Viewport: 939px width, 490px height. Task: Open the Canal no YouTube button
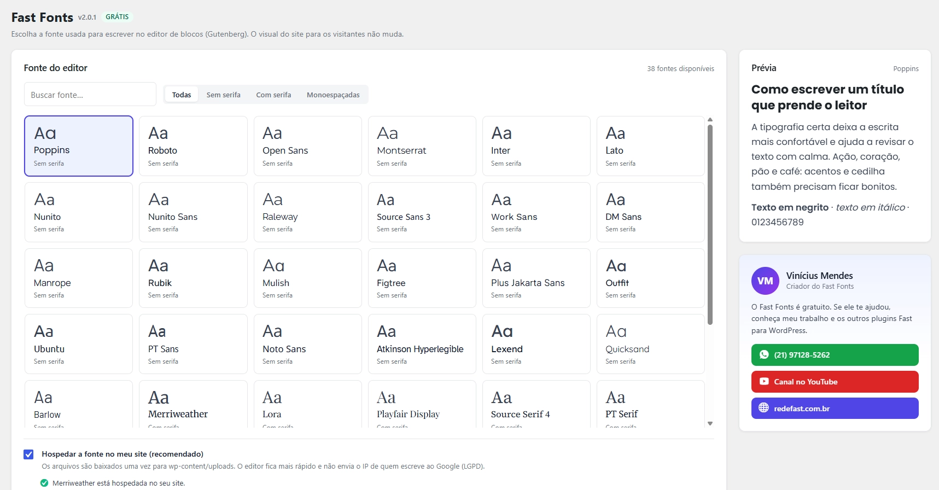pos(835,382)
